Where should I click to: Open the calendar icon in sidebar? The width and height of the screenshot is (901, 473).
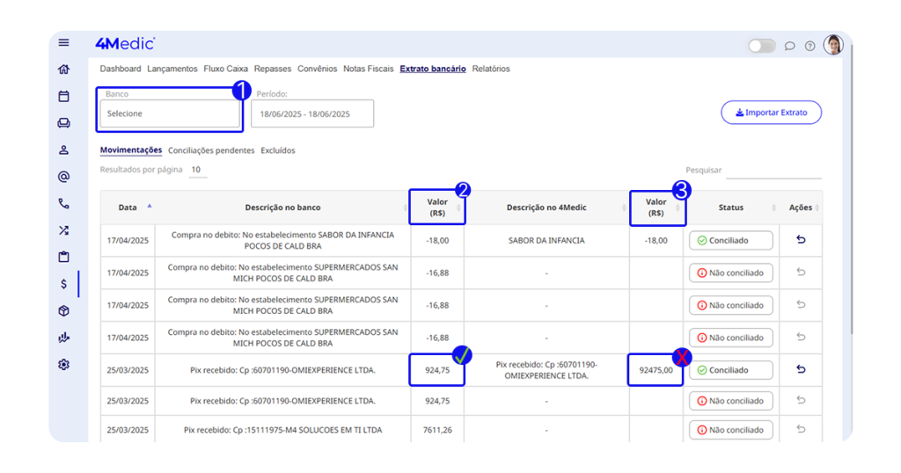[x=63, y=97]
